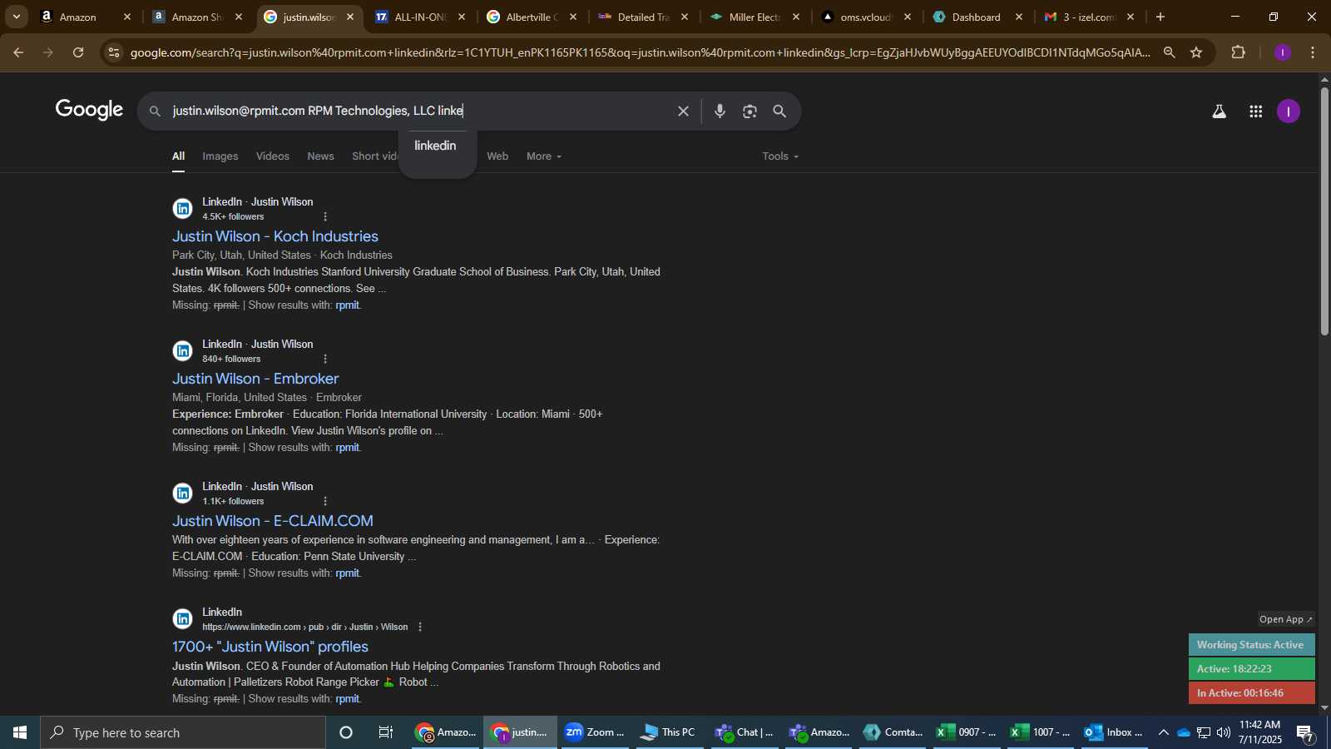Open Google account avatar on page
This screenshot has width=1331, height=749.
click(1289, 111)
